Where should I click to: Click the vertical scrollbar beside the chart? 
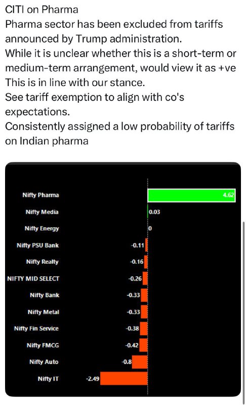[243, 312]
